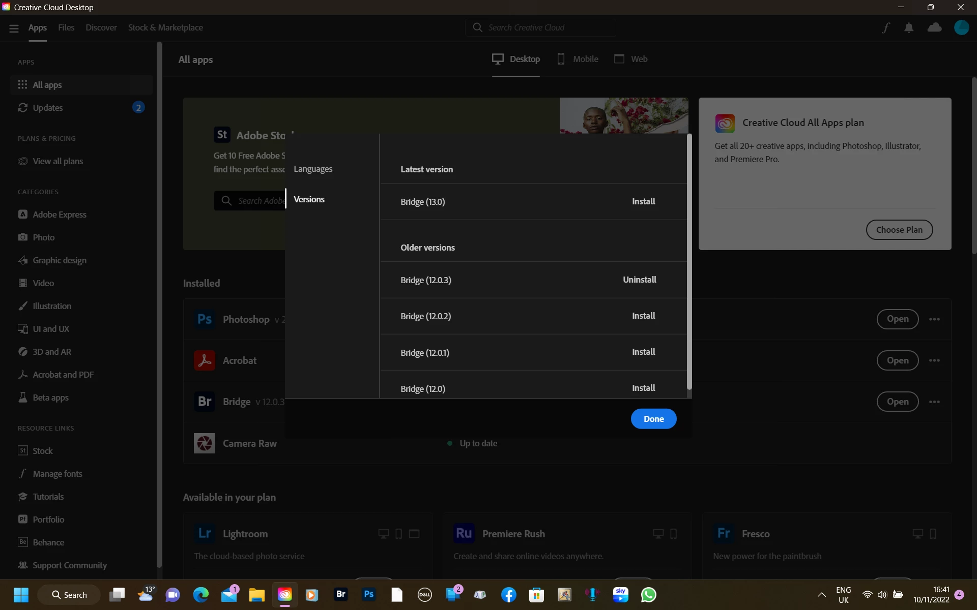The image size is (977, 610).
Task: Open the hamburger menu icon
Action: click(x=14, y=28)
